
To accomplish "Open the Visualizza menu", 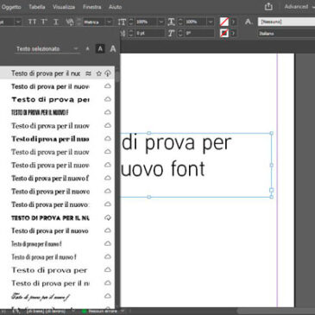I will tap(64, 7).
